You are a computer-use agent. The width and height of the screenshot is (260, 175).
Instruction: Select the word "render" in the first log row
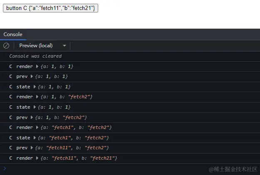pyautogui.click(x=25, y=66)
